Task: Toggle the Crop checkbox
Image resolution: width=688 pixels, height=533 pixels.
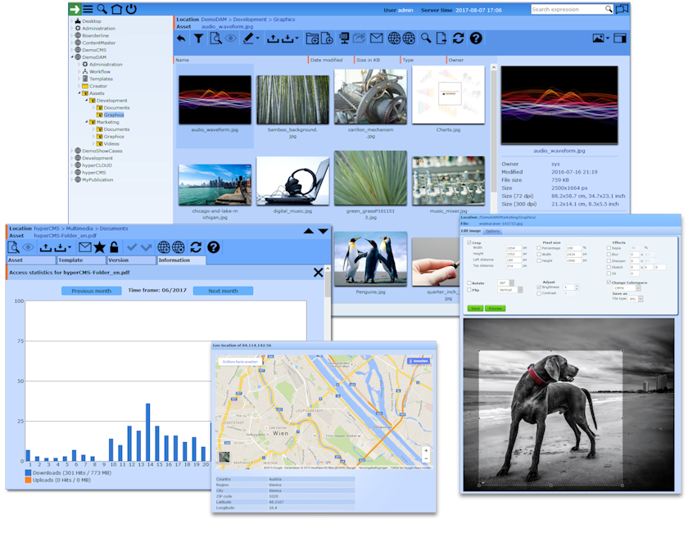Action: tap(469, 242)
